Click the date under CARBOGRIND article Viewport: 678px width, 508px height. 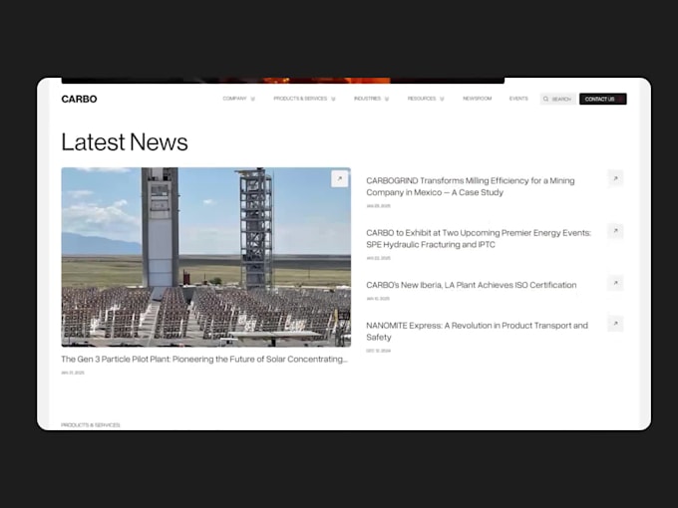pos(378,206)
